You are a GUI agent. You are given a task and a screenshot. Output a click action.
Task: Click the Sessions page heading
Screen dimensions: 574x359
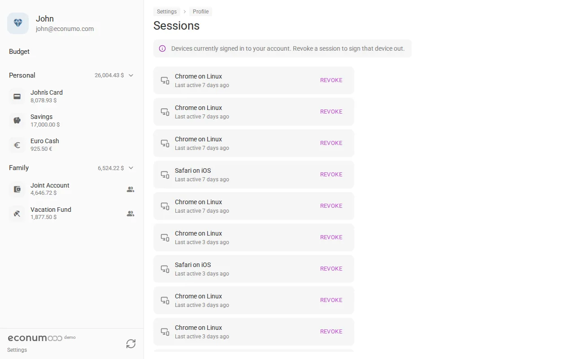pos(176,26)
